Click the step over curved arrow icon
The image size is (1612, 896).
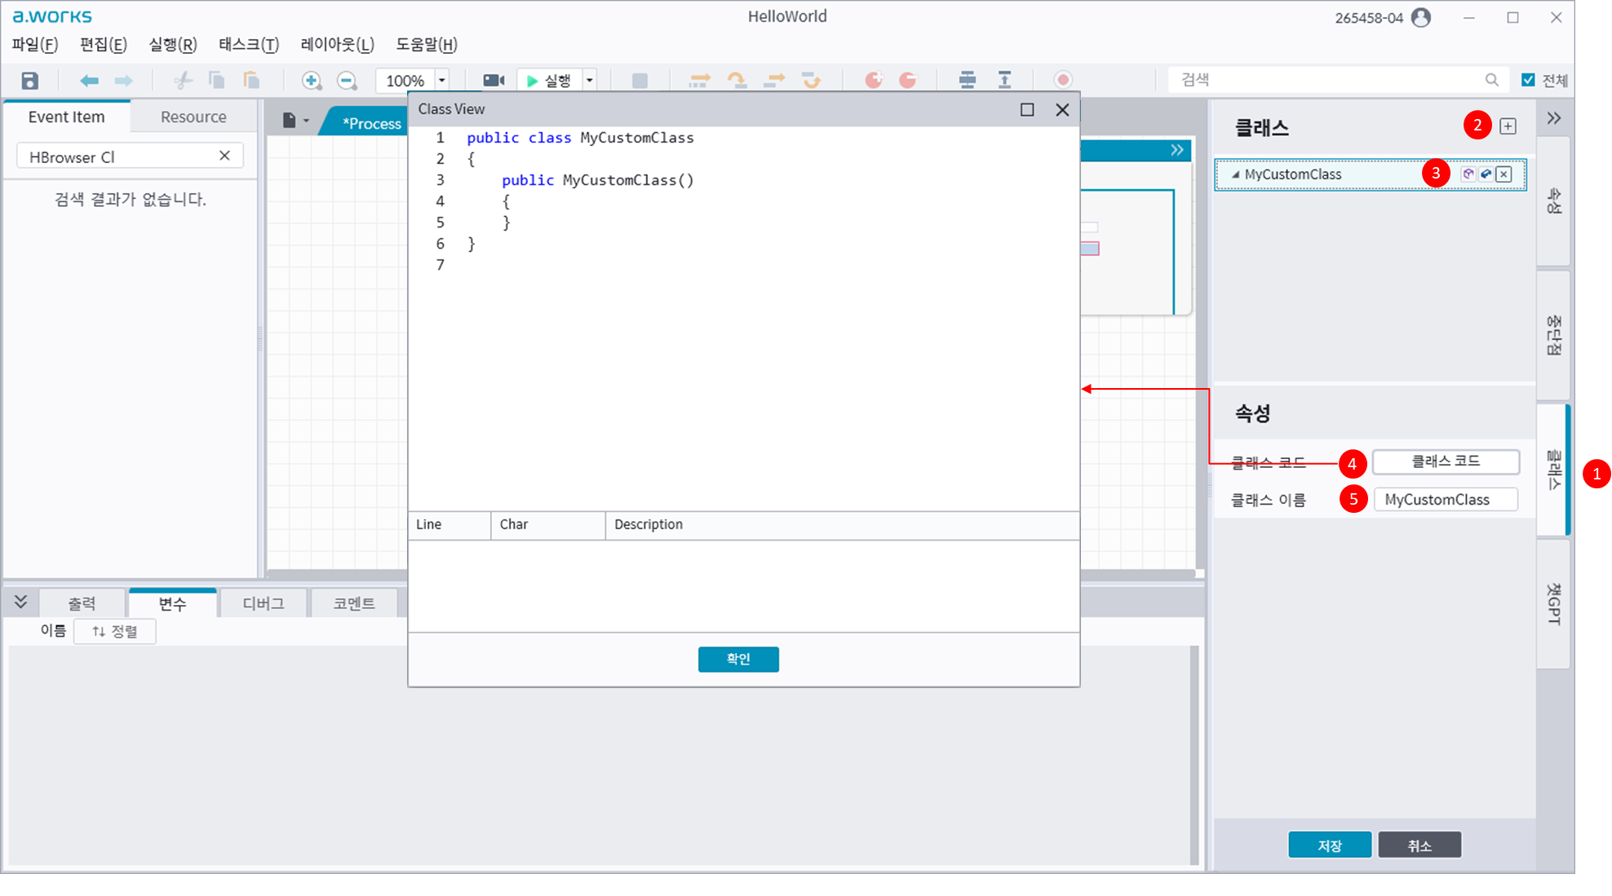click(x=737, y=80)
